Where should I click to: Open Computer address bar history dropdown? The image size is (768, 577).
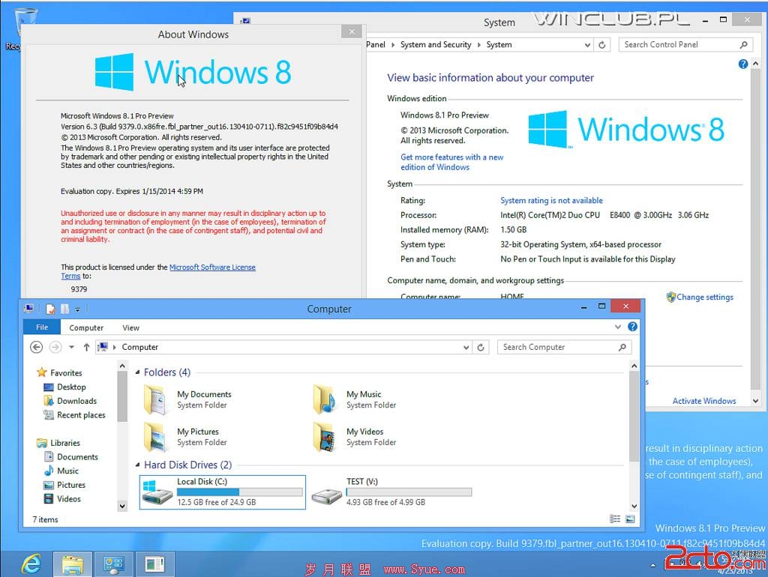[466, 347]
